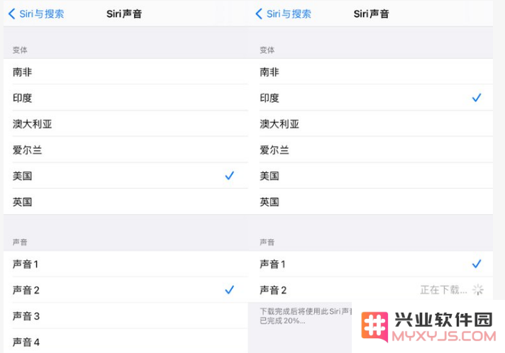Tap the back chevron in left screen

pos(11,14)
